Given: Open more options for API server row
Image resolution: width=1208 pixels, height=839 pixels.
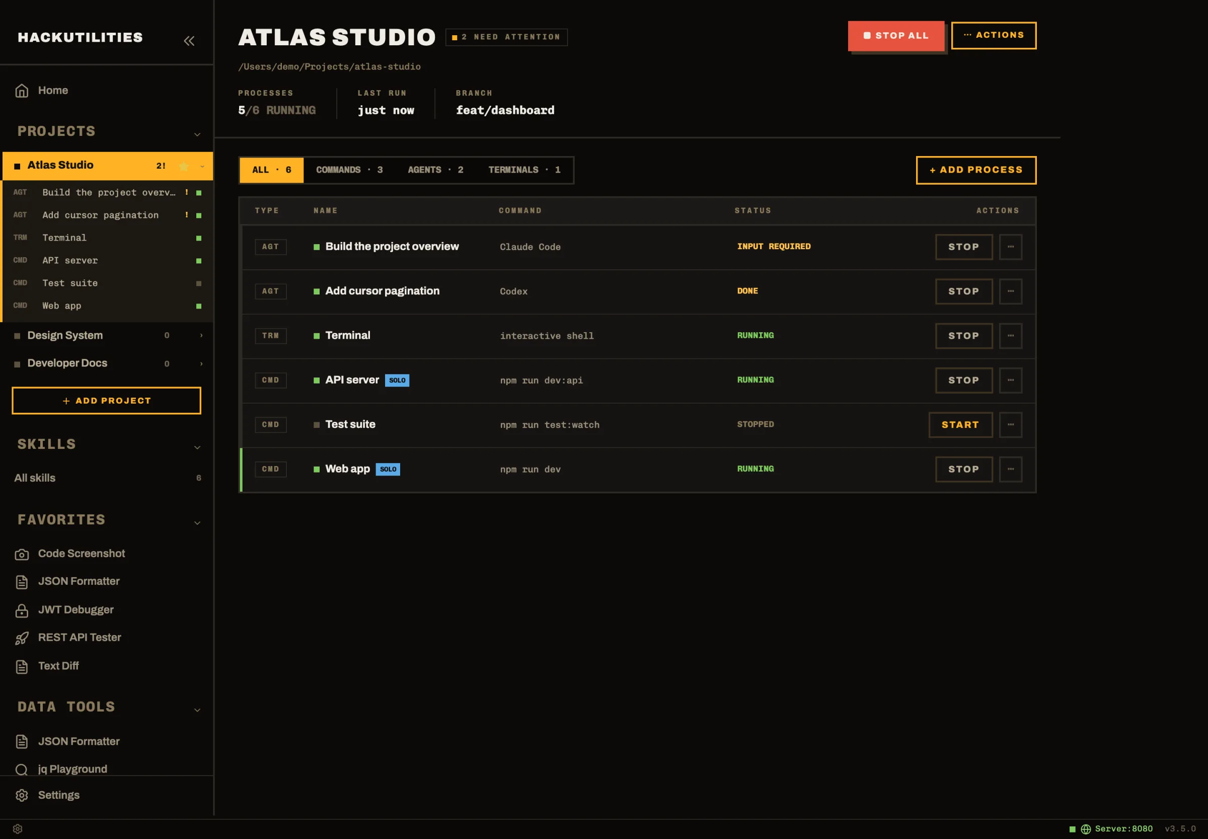Looking at the screenshot, I should tap(1010, 380).
